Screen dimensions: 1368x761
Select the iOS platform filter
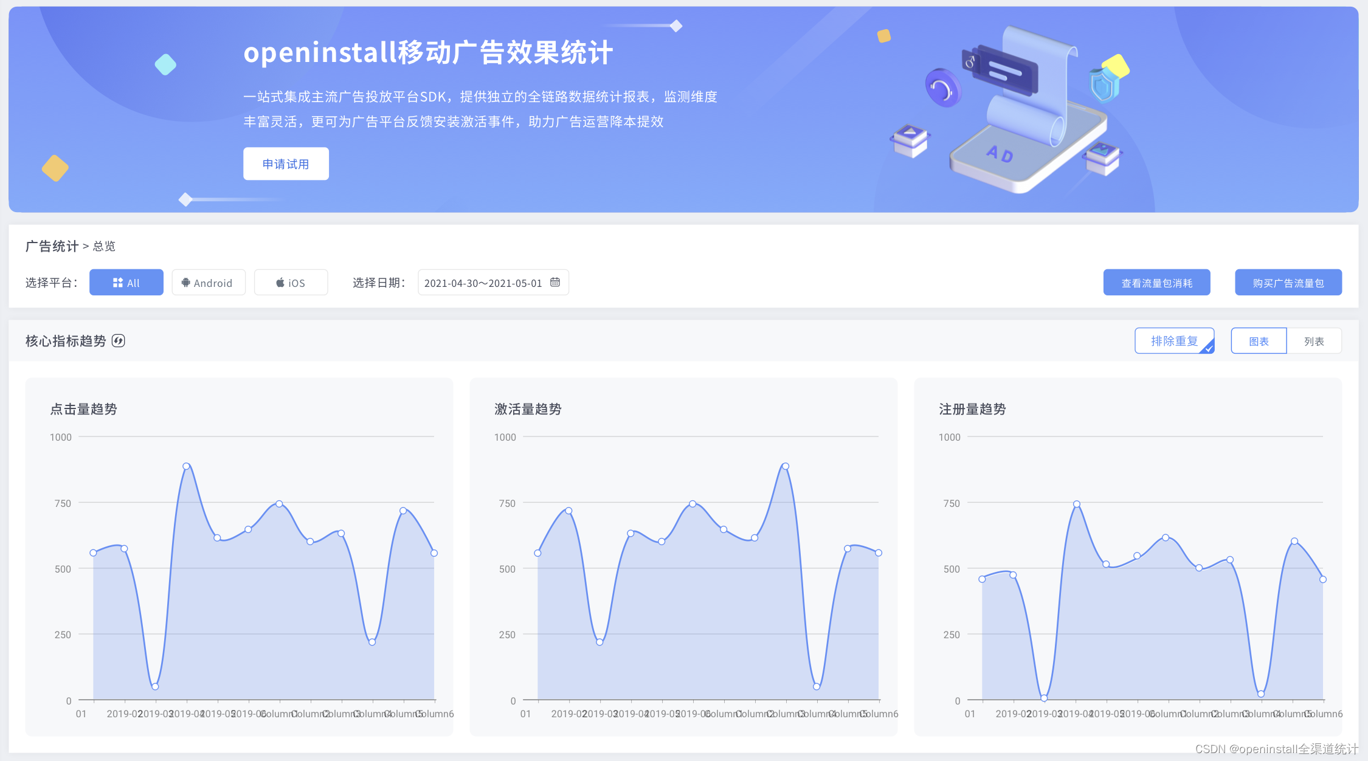click(x=291, y=283)
